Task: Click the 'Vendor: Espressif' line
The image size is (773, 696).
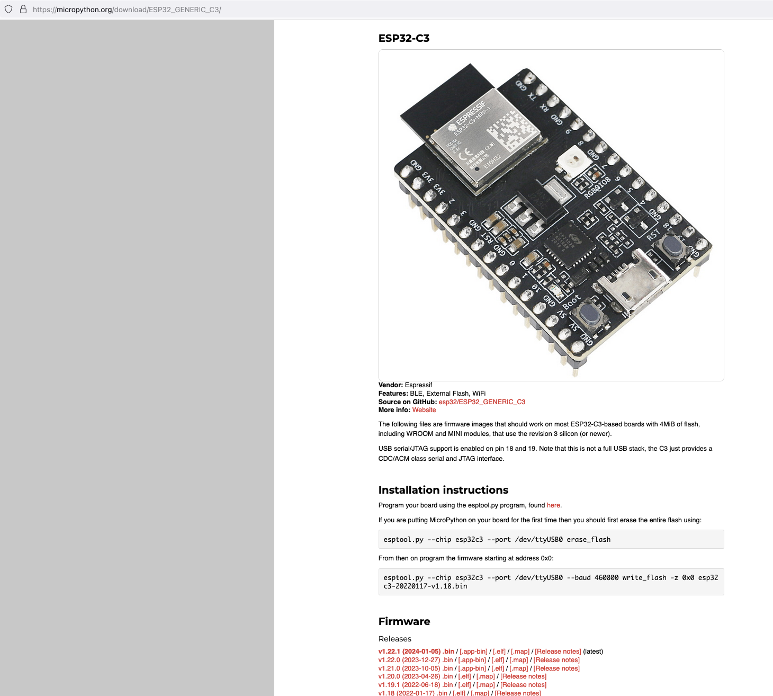Action: pos(405,385)
